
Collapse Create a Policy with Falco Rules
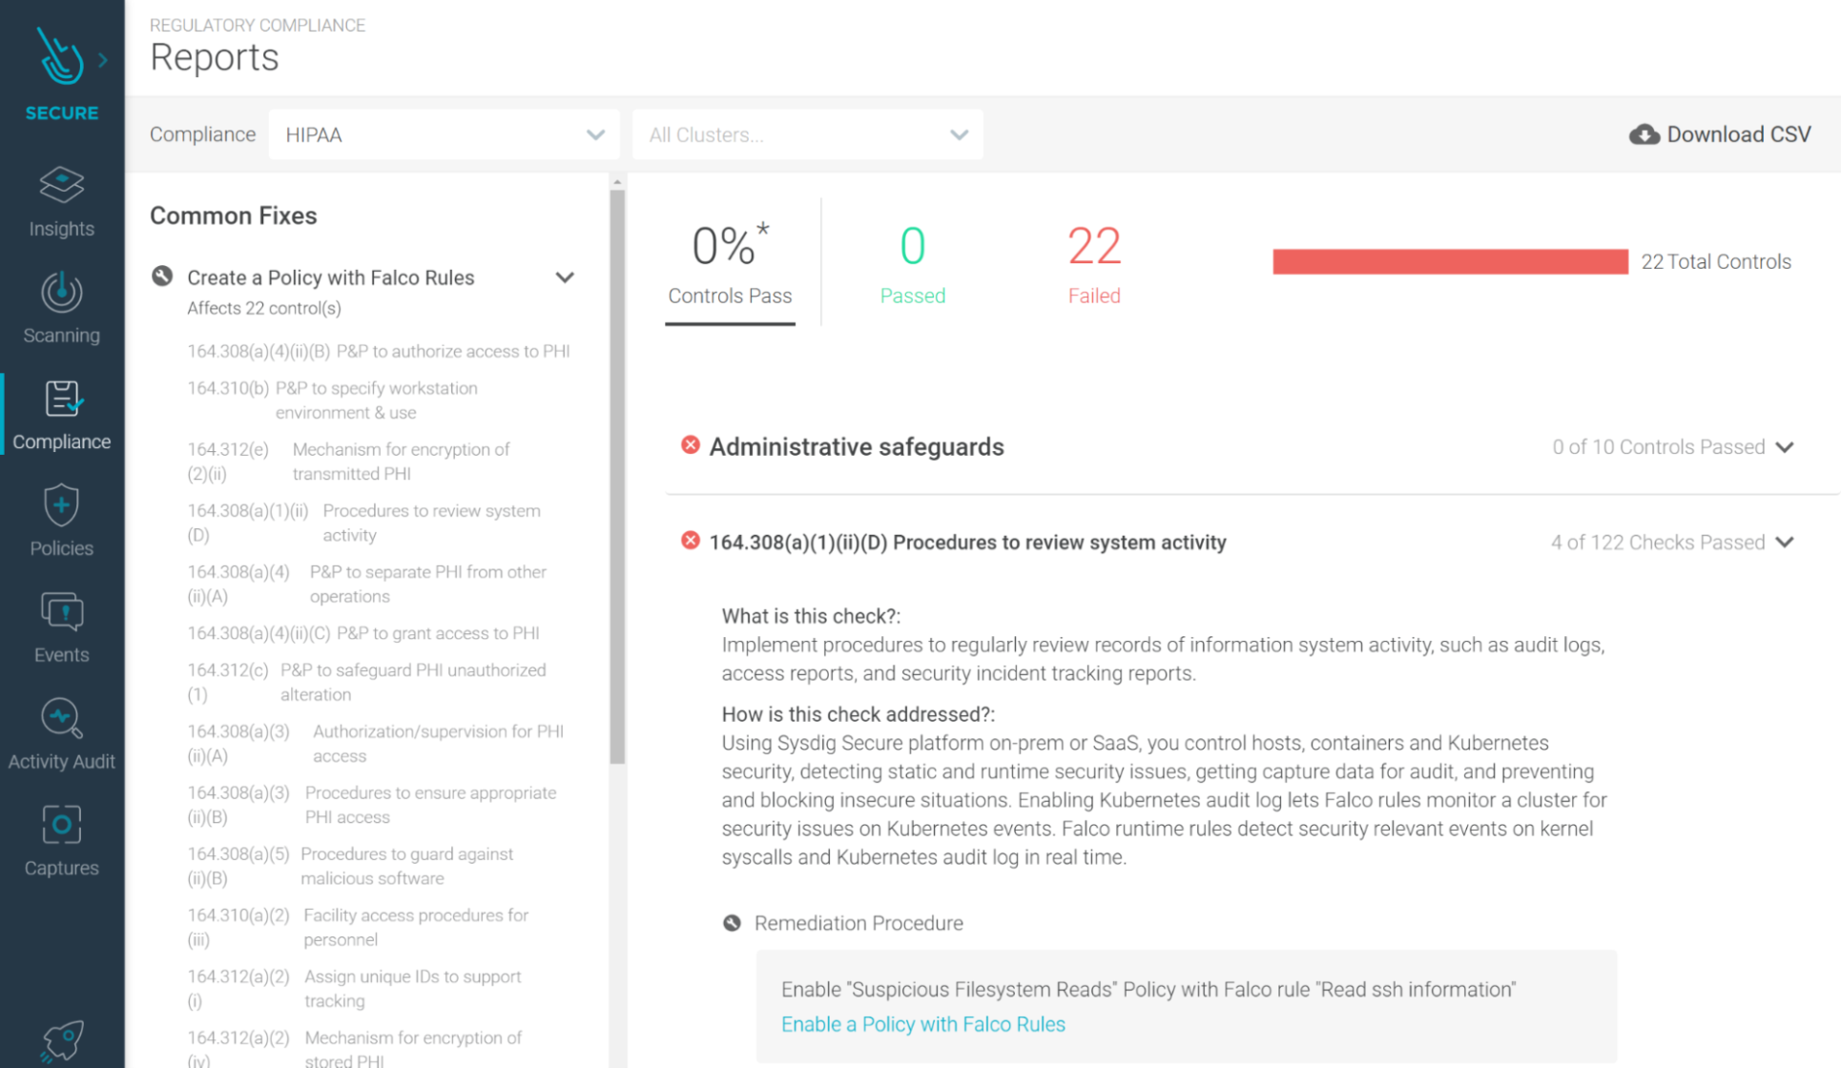click(x=565, y=277)
